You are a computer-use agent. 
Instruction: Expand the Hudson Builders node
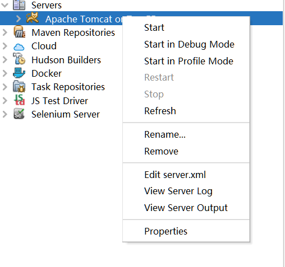coord(4,59)
